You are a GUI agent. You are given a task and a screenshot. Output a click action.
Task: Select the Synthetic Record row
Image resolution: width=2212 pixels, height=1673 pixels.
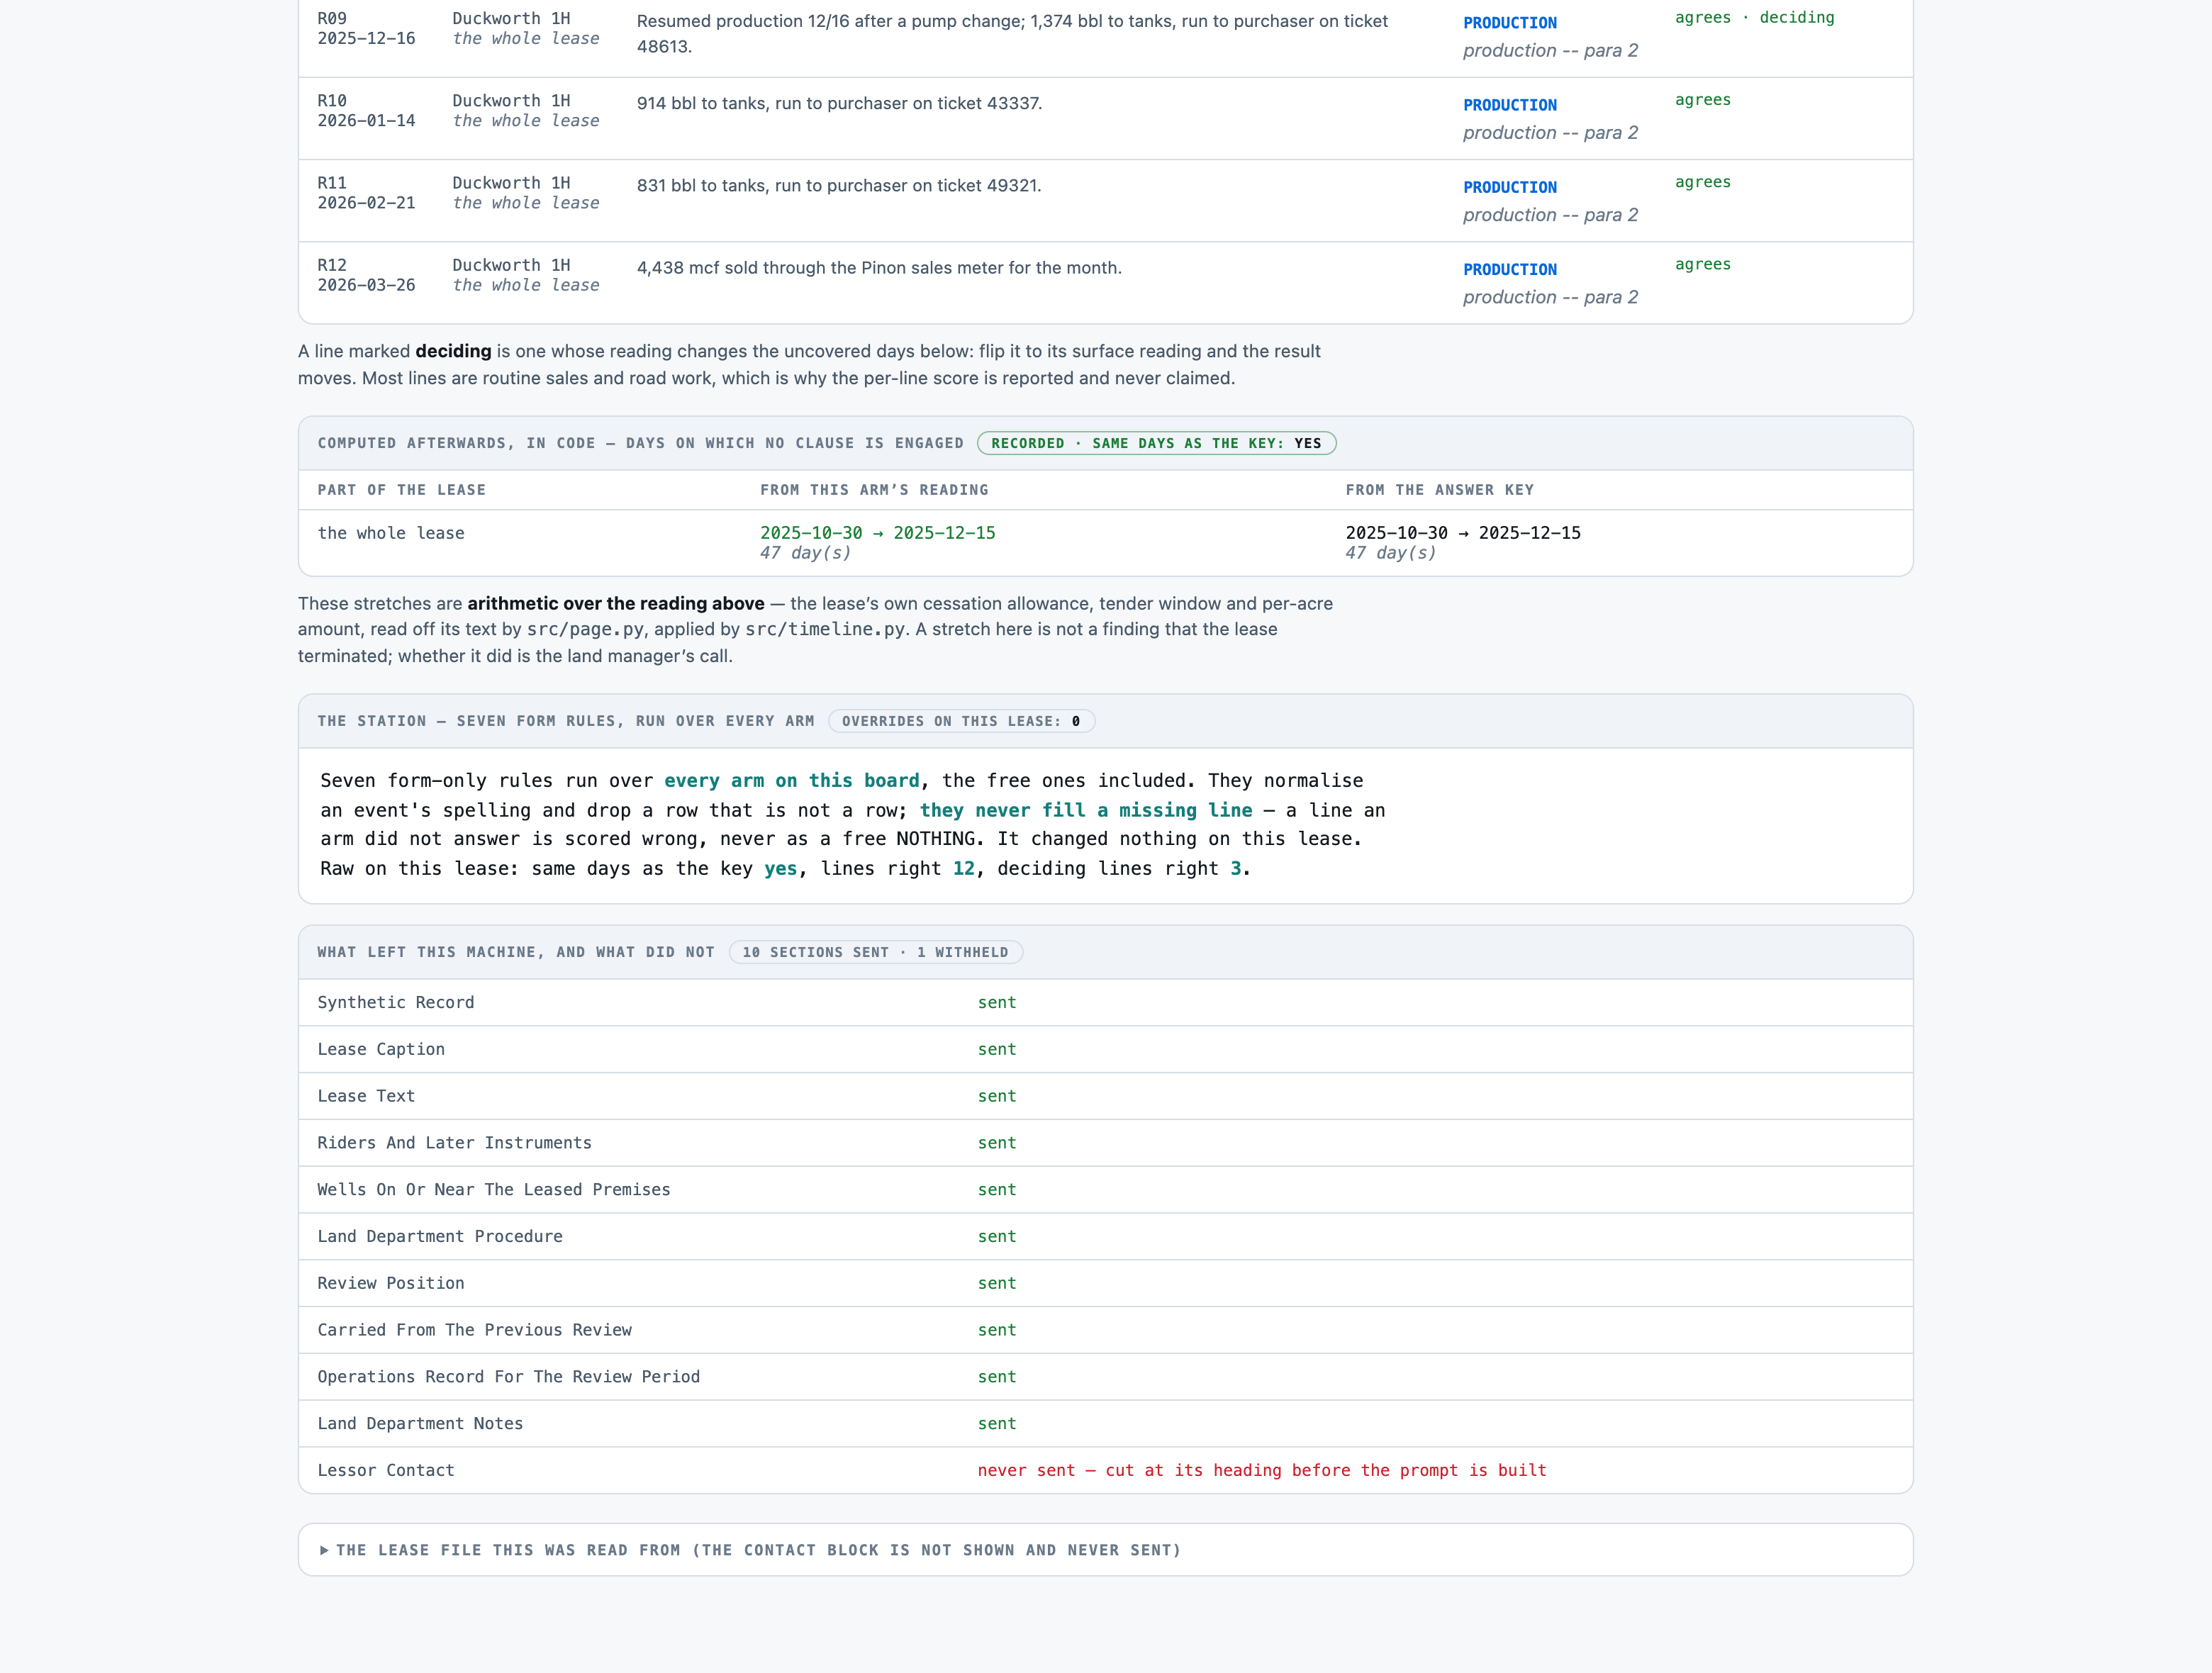click(x=1105, y=1002)
